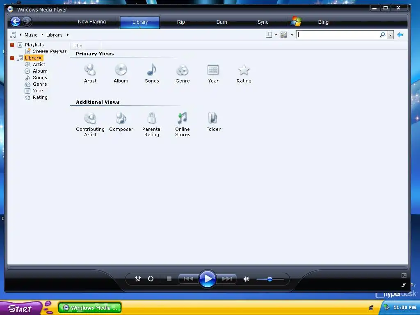Toggle shuffle mode
This screenshot has height=315, width=420.
[138, 279]
